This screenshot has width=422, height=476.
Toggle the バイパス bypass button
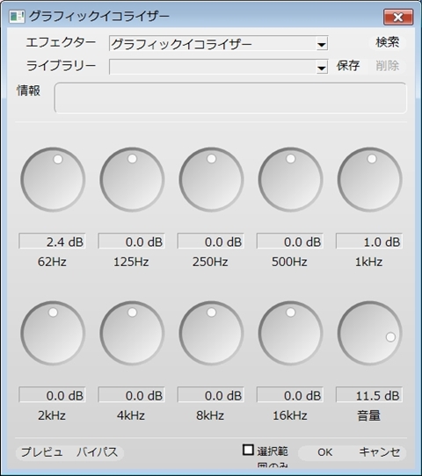pos(97,452)
